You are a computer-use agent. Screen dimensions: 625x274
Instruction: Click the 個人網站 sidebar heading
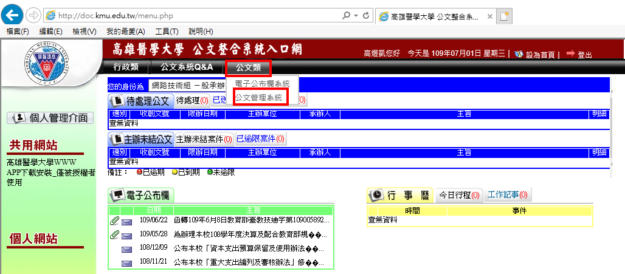click(33, 239)
